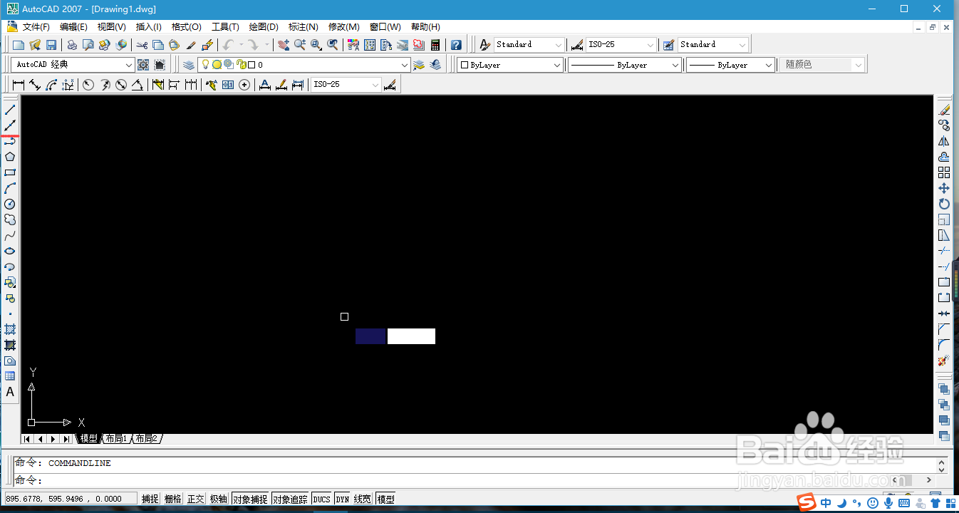
Task: Select the Arc draw tool
Action: coord(10,188)
